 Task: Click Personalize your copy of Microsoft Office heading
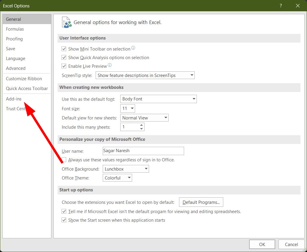coord(102,139)
